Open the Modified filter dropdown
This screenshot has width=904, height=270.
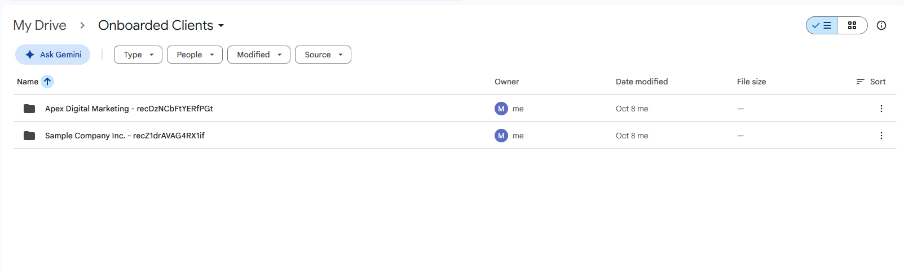point(259,55)
